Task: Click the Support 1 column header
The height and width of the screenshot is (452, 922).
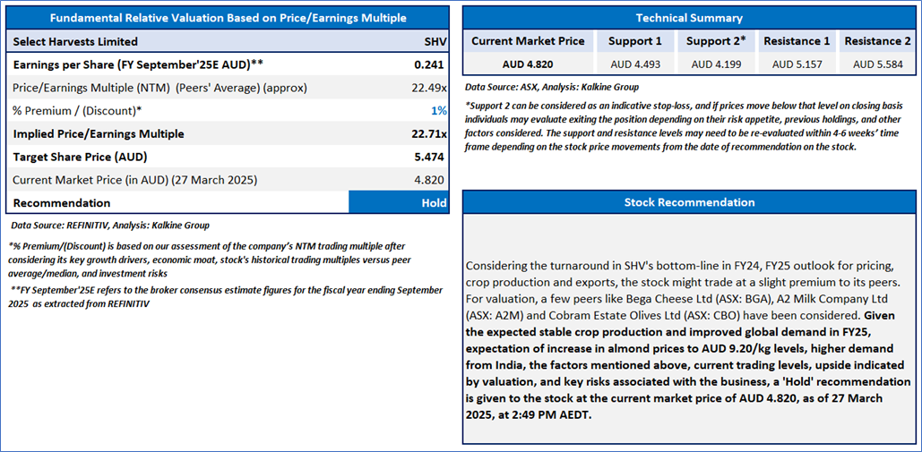Action: pyautogui.click(x=634, y=41)
